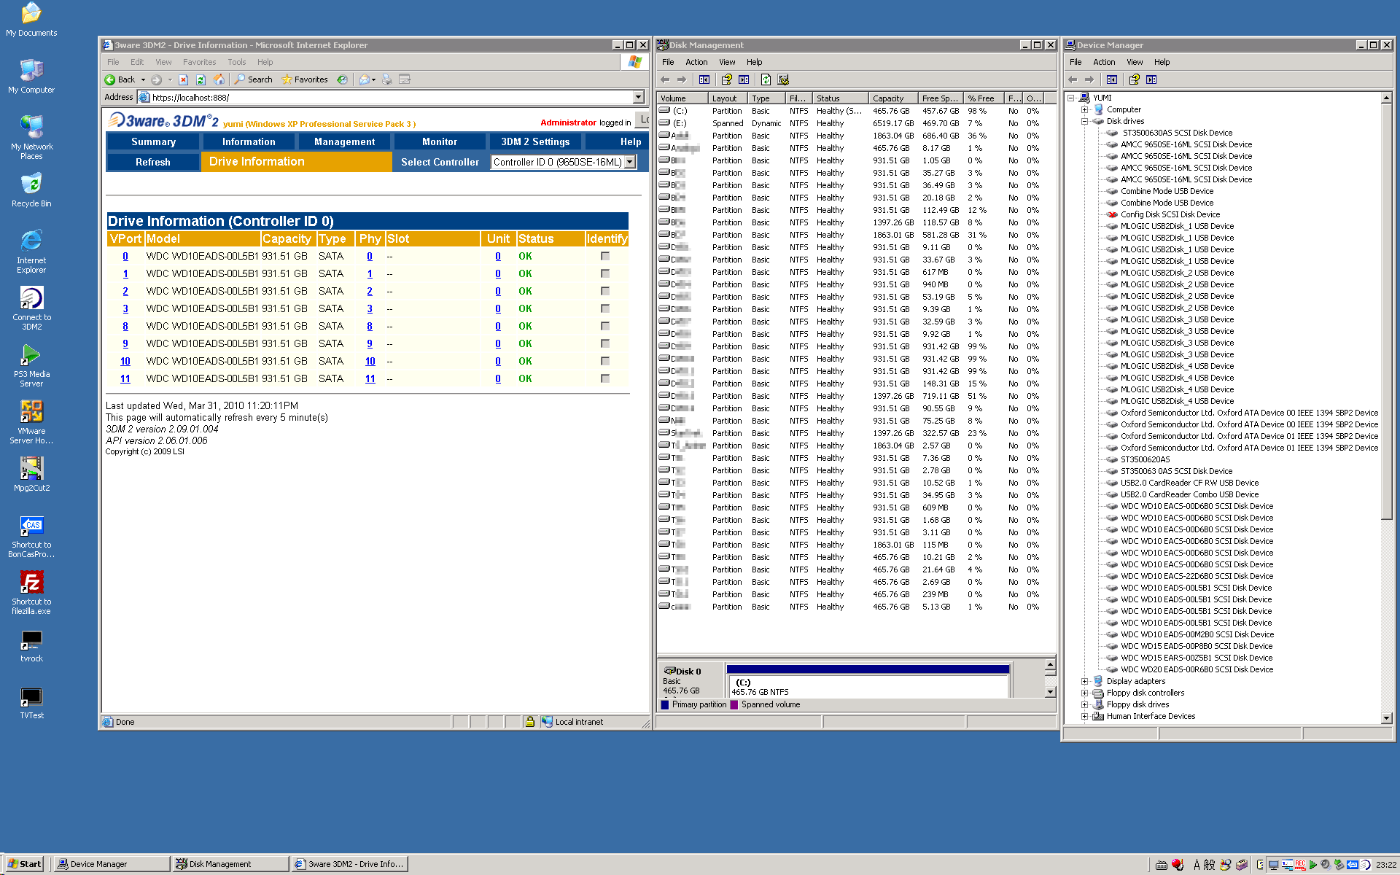
Task: Check the Identify box for VPort 10
Action: 605,361
